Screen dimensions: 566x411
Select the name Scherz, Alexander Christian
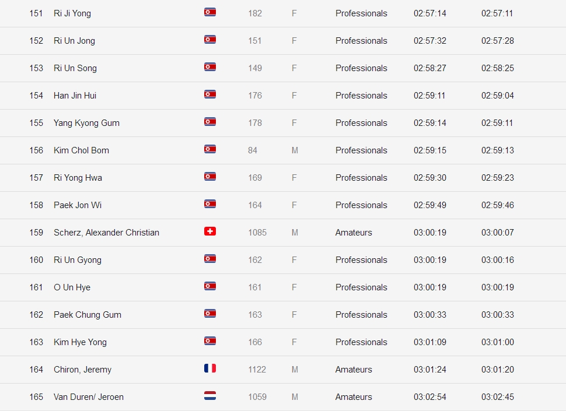(x=106, y=233)
